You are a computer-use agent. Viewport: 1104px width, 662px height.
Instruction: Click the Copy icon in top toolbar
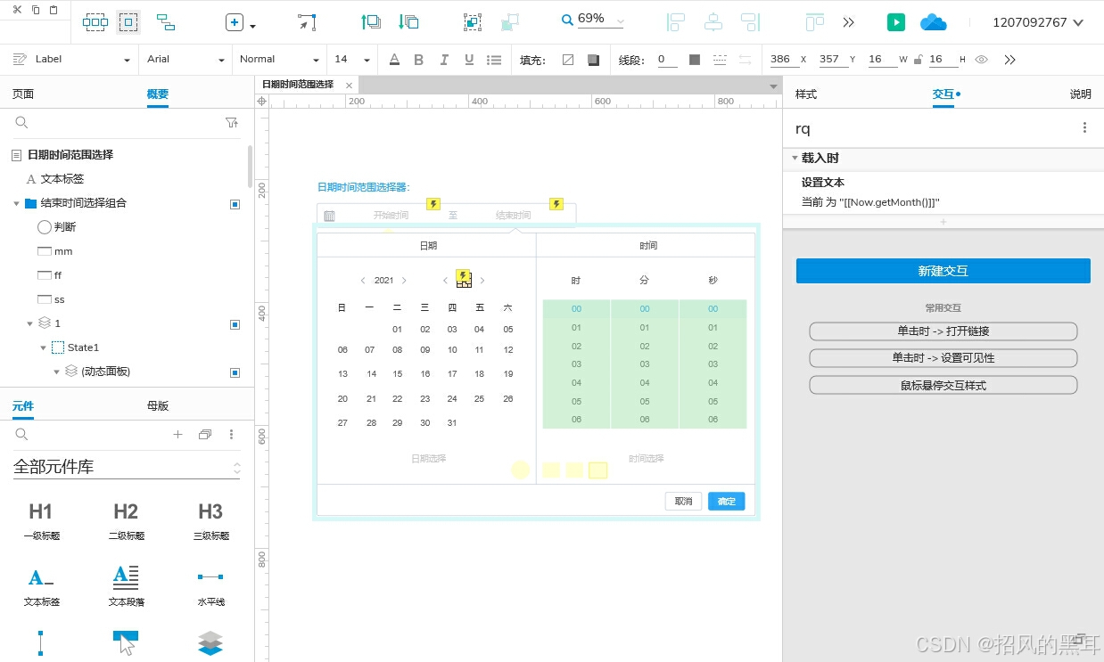point(36,10)
